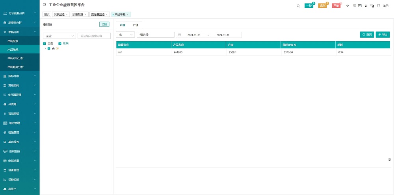Uncheck the 级联 cascade checkbox
The image size is (394, 195).
point(60,43)
